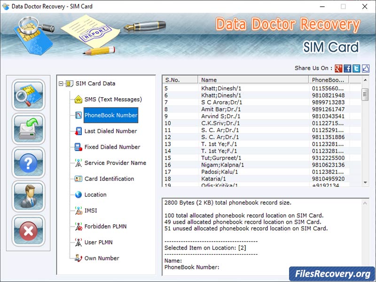Screen dimensions: 376x282
Task: Click the red exit icon
Action: [x=28, y=230]
